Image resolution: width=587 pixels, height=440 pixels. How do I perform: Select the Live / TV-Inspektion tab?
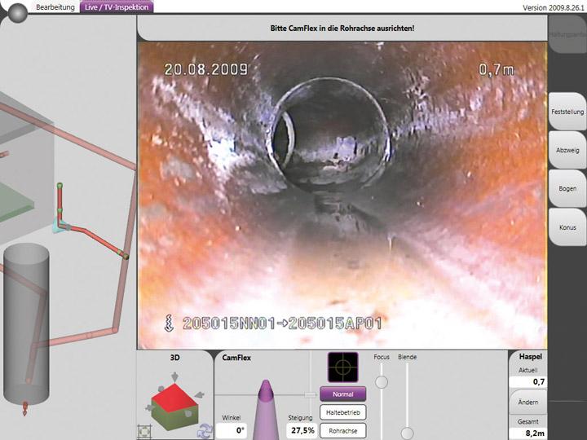click(x=118, y=7)
